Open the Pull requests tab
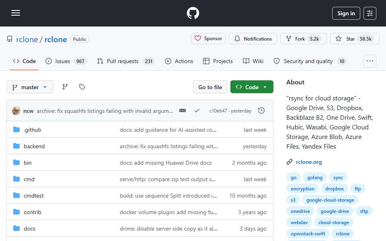This screenshot has width=386, height=241. pos(126,61)
